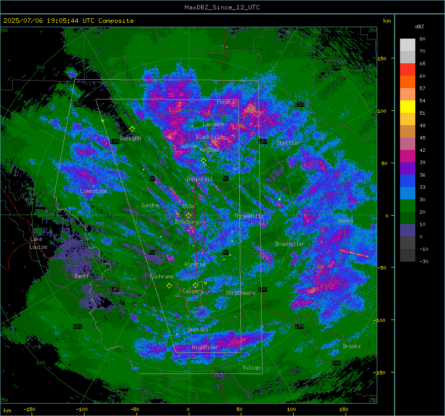Click the purple legend swatch between 39 and 36
This screenshot has height=416, width=445.
point(407,168)
